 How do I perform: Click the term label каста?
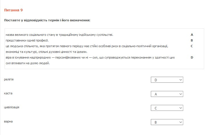8,93
